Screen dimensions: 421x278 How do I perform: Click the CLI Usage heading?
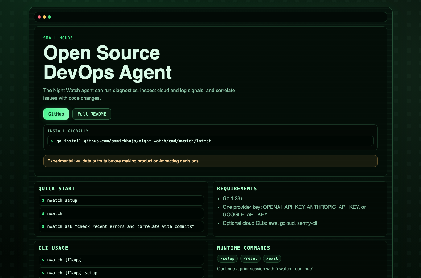[x=53, y=248]
